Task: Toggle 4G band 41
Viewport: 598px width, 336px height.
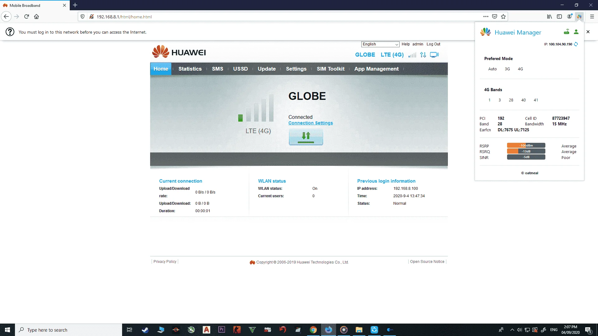Action: (536, 100)
